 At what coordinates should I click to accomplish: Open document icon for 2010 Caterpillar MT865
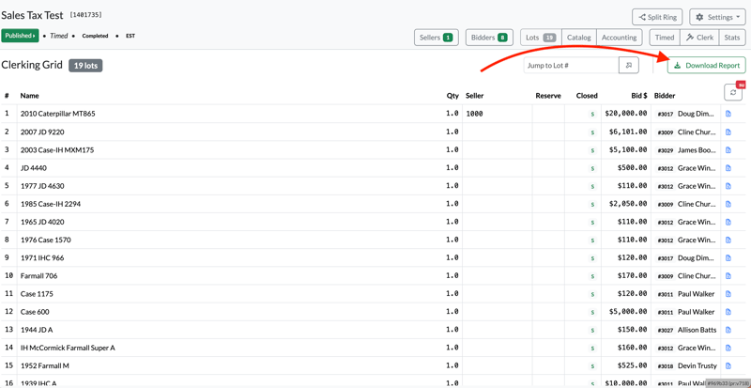coord(728,115)
